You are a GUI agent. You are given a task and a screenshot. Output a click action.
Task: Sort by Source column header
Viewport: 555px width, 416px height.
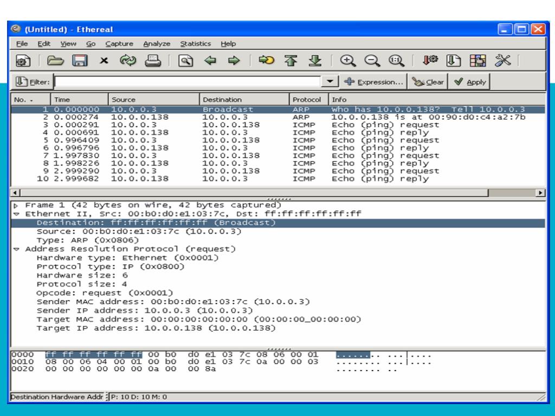(x=153, y=100)
